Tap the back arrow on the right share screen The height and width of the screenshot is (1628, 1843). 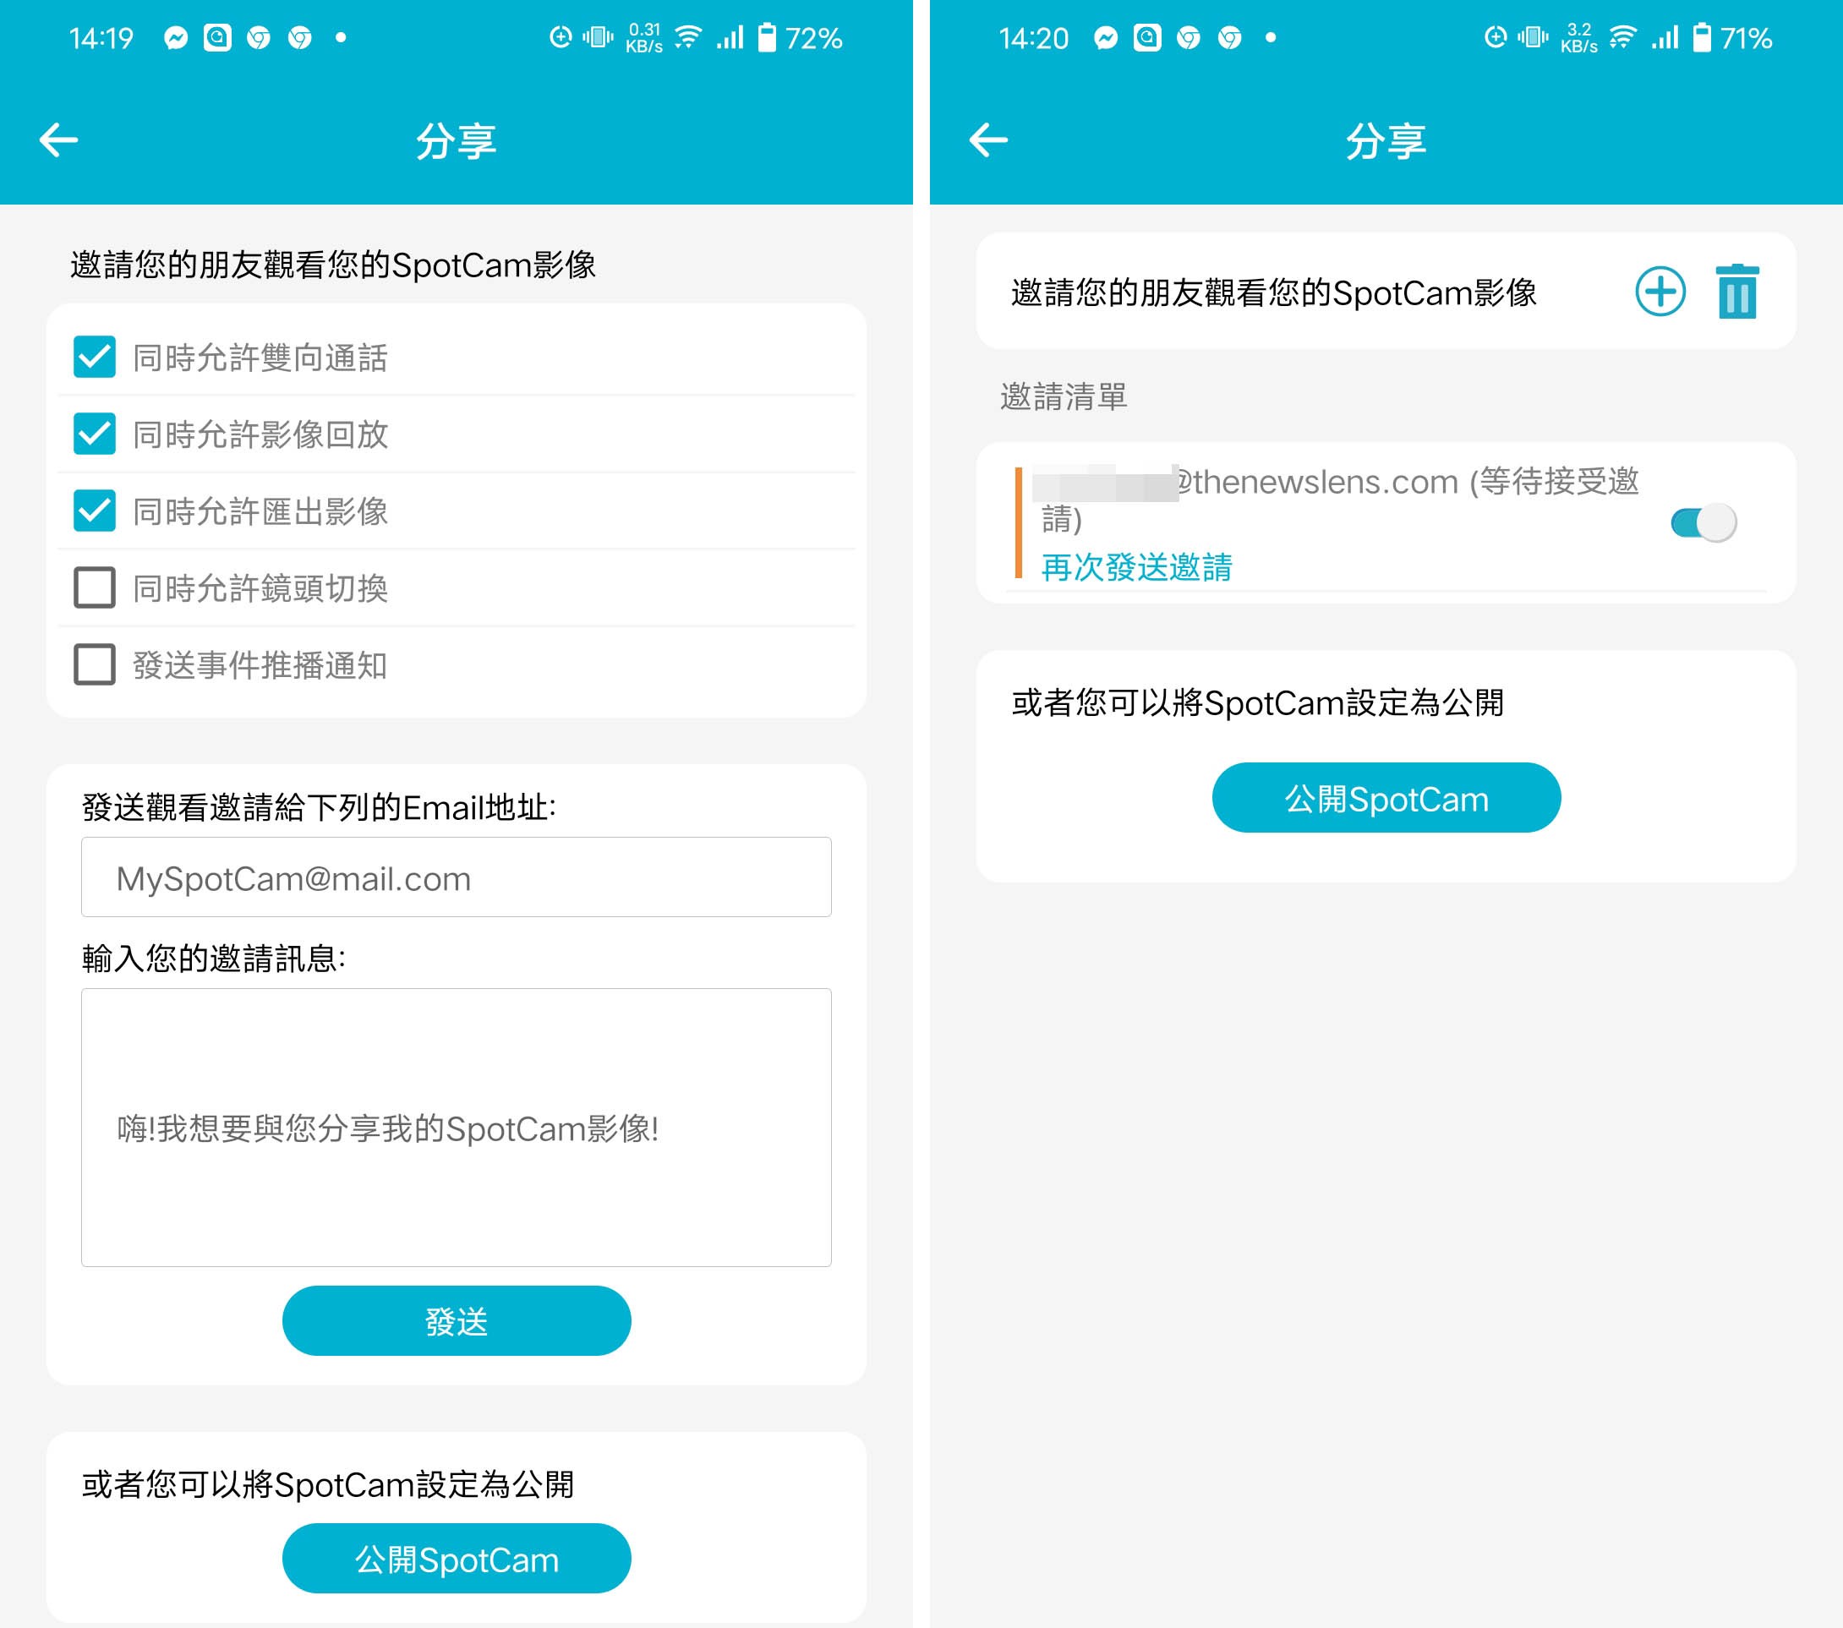[988, 139]
